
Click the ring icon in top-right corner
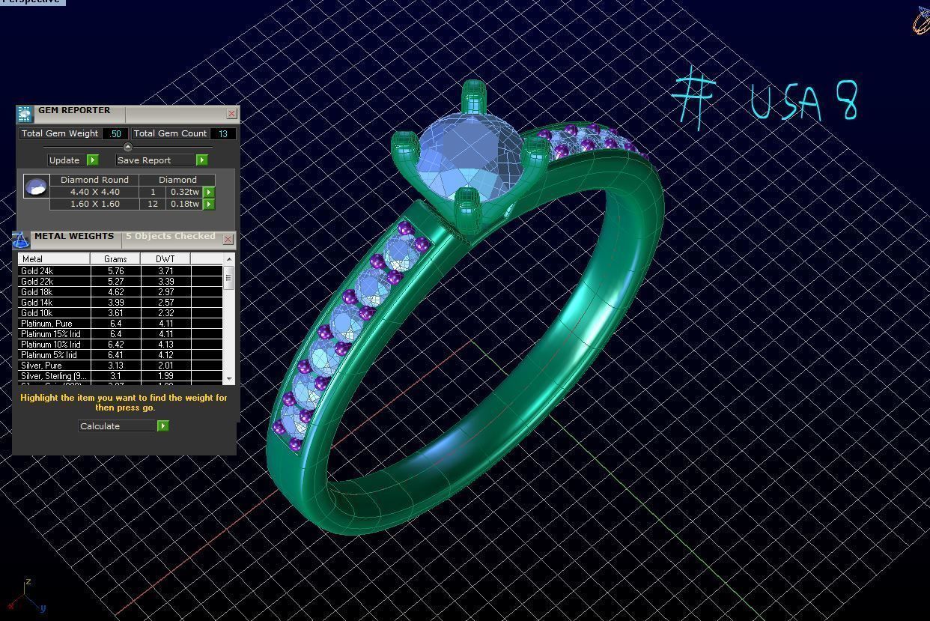[921, 20]
